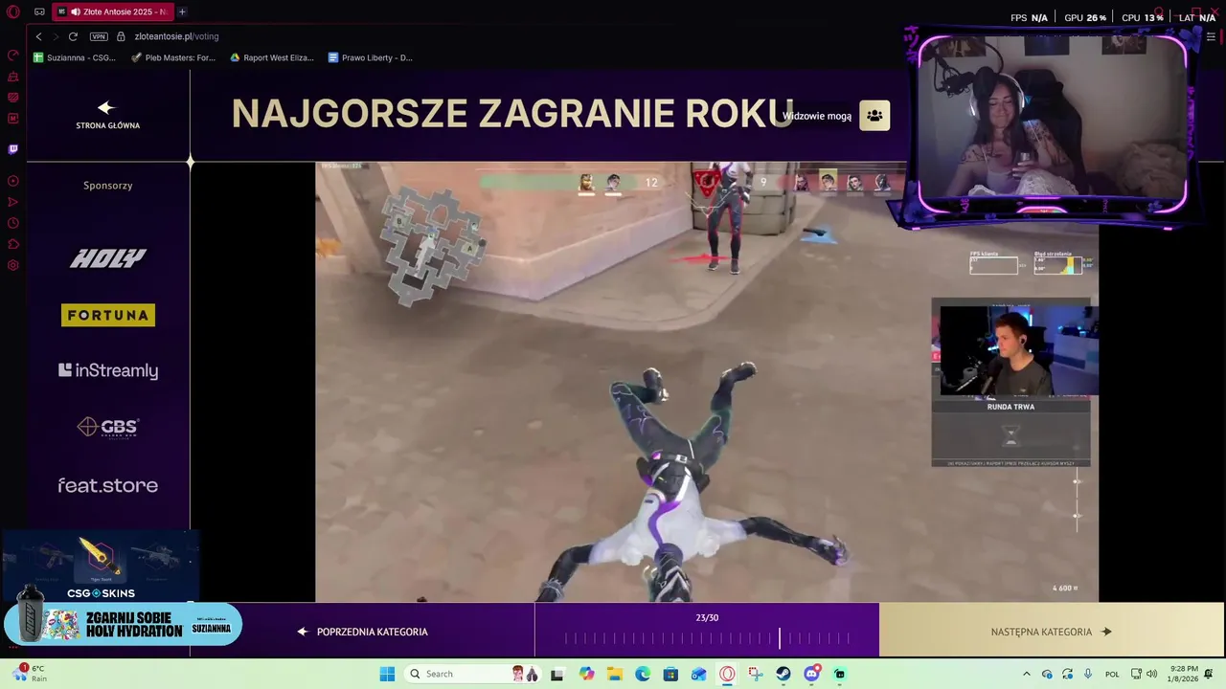This screenshot has width=1226, height=689.
Task: Open Microsoft Edge from taskbar
Action: coord(643,674)
